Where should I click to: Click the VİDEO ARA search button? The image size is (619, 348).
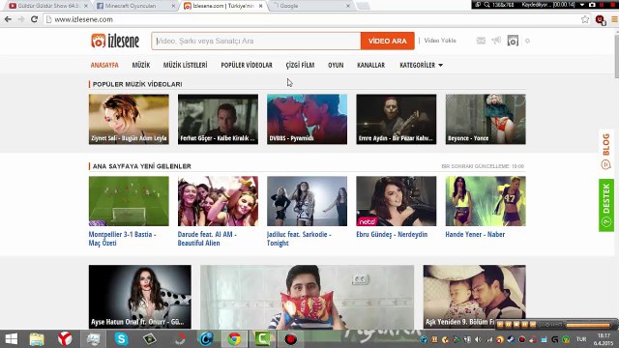(387, 41)
